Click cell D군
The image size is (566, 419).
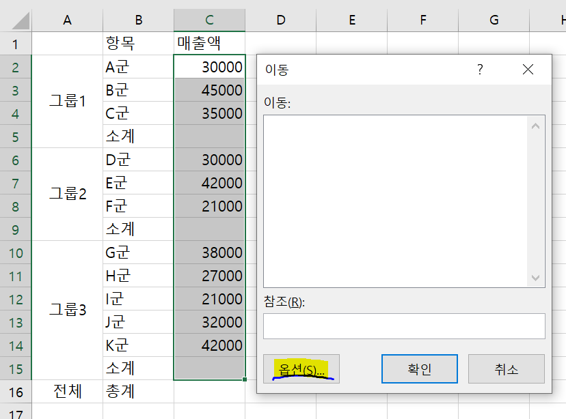point(138,160)
